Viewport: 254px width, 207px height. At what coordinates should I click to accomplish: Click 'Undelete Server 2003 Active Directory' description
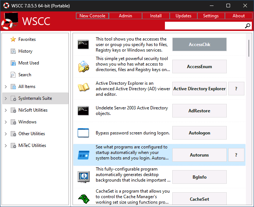click(132, 111)
